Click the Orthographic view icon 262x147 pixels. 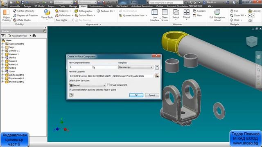76,11
